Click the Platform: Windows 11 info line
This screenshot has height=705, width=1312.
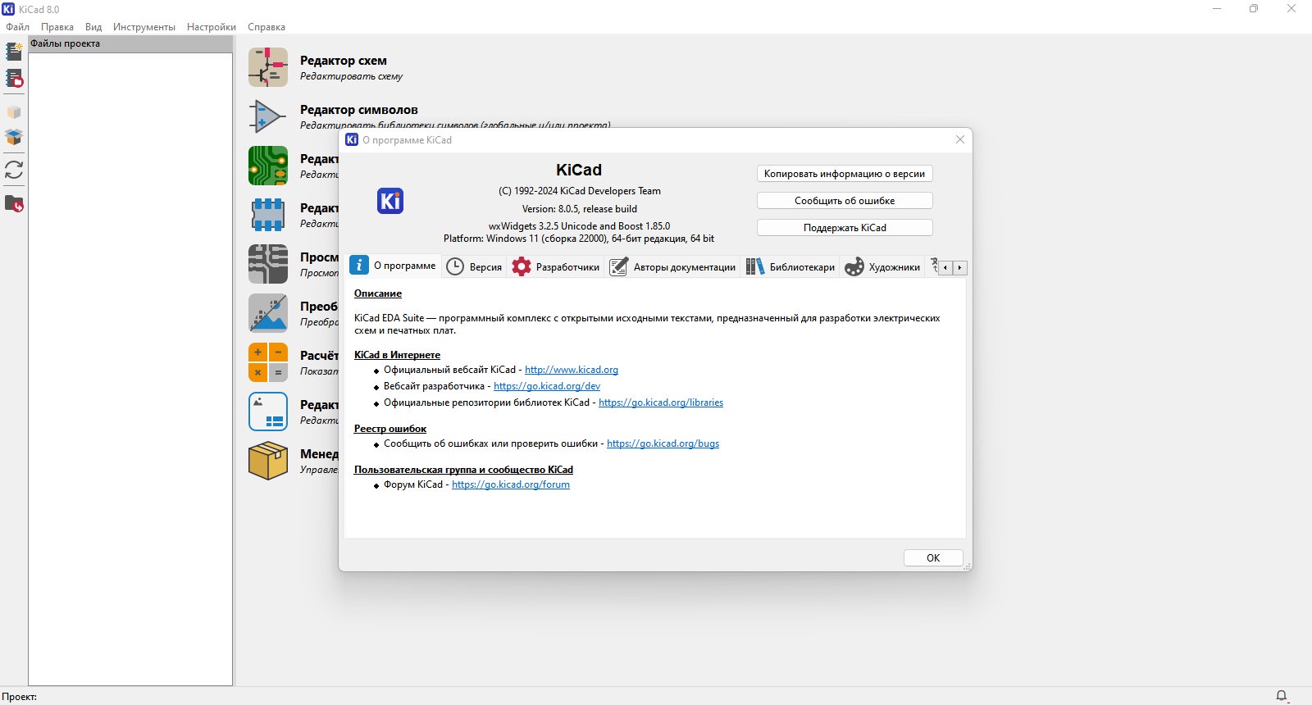click(579, 239)
